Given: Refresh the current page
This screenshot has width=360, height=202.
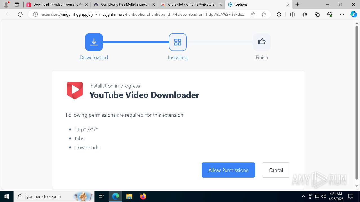Looking at the screenshot, I should pos(20,14).
